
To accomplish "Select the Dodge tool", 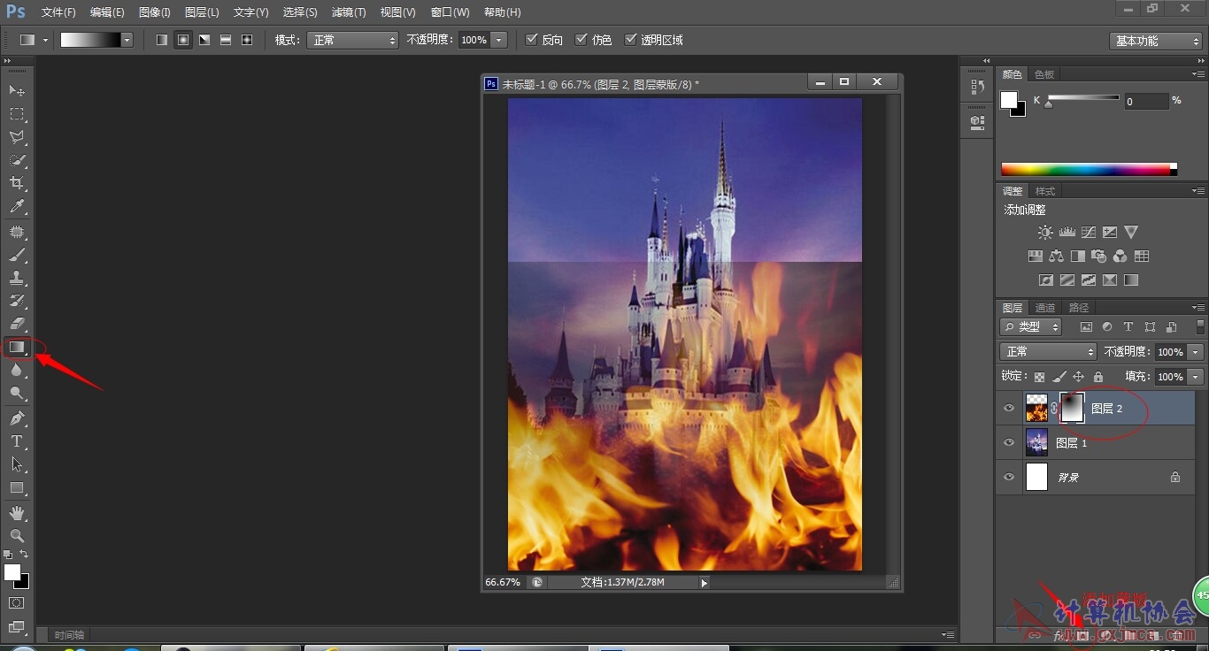I will coord(17,394).
